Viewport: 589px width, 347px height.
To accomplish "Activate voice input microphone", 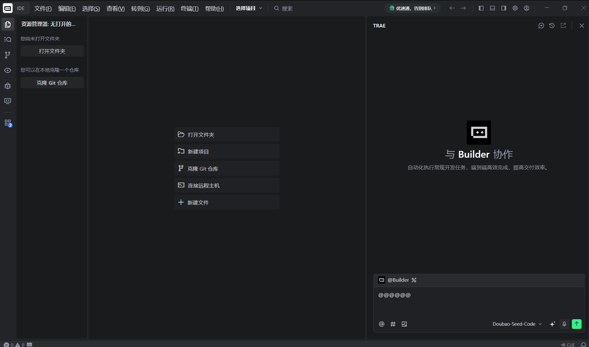I will pos(564,324).
